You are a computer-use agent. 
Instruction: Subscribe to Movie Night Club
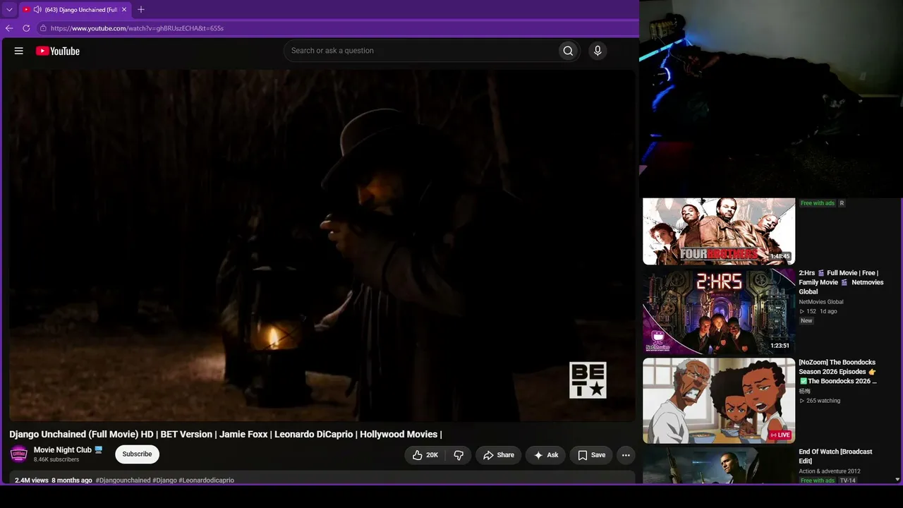click(137, 454)
